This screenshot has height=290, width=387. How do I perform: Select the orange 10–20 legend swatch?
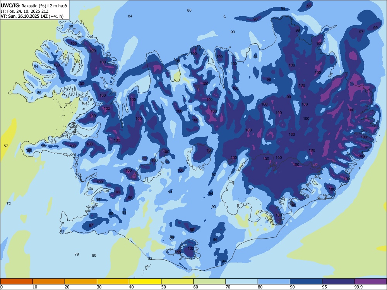tap(49, 281)
